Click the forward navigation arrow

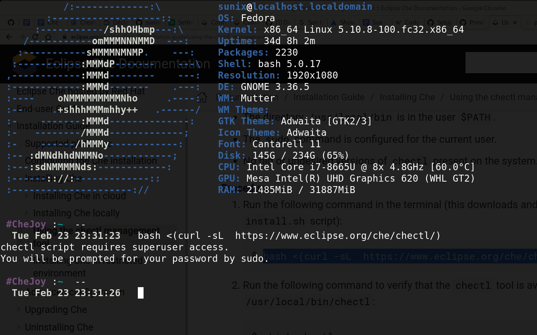[x=23, y=36]
